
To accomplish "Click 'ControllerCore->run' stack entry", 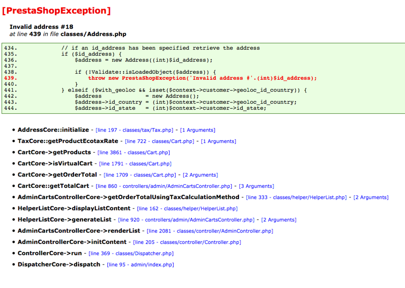I will [x=49, y=253].
